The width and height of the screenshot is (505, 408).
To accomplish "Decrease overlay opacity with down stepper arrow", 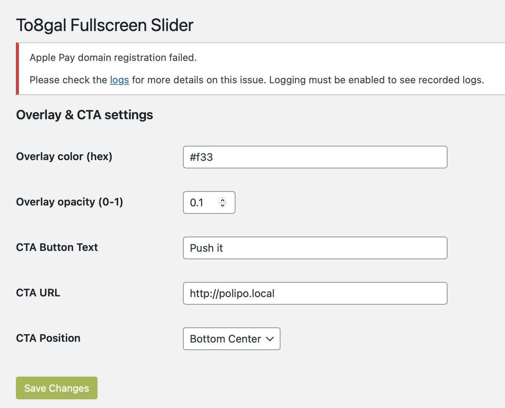I will 223,206.
